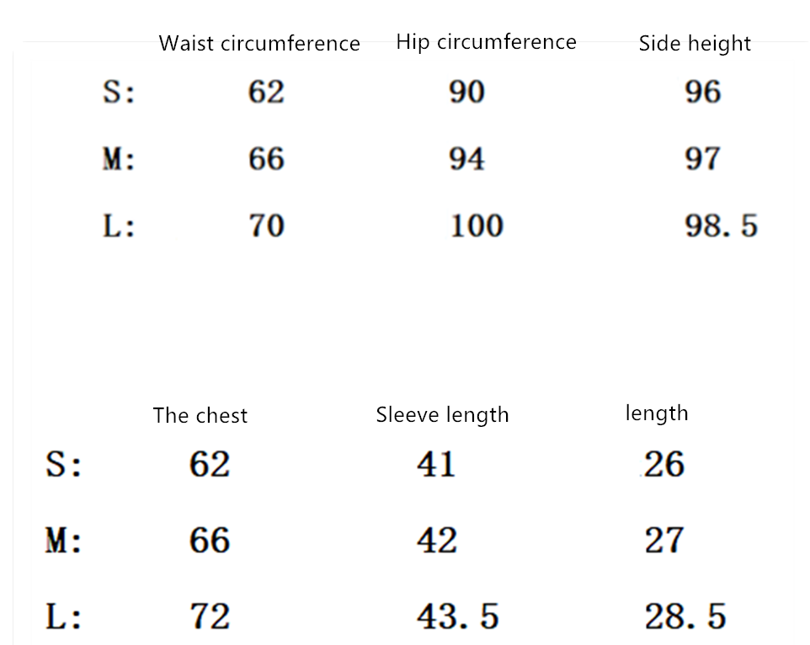Select the M row label in bottom table
Viewport: 810px width, 645px height.
(63, 541)
